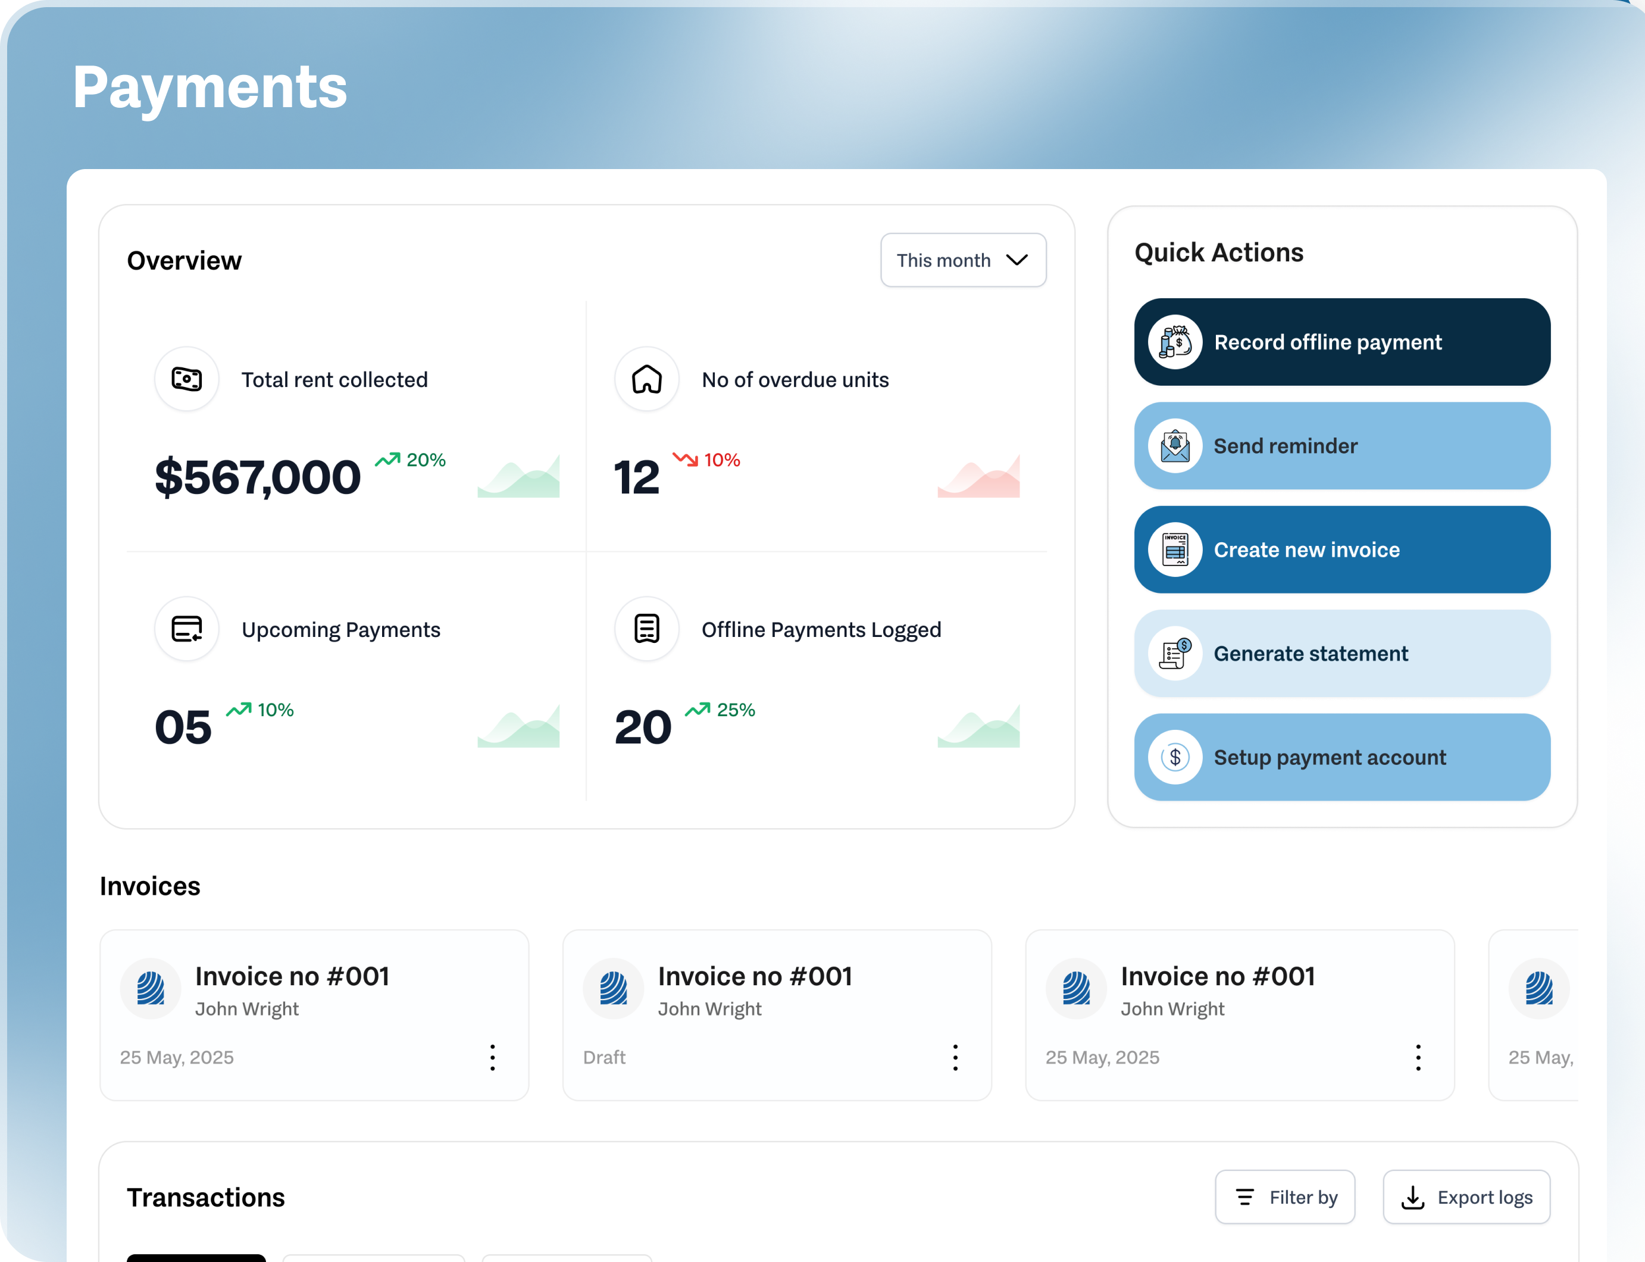This screenshot has width=1645, height=1262.
Task: Click the dollar coin icon on Setup payment account
Action: pos(1175,757)
